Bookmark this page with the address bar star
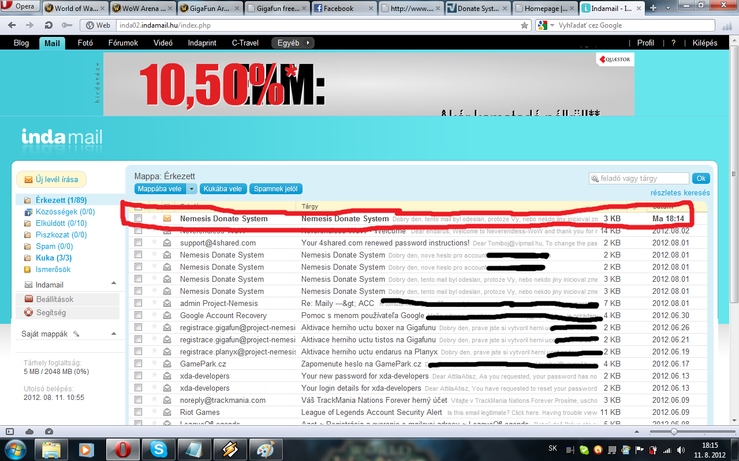 (524, 25)
